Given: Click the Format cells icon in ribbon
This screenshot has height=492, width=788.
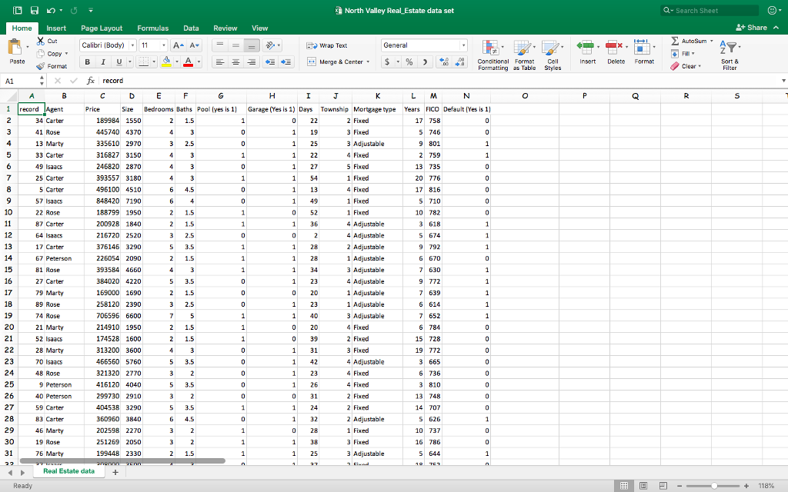Looking at the screenshot, I should 642,47.
